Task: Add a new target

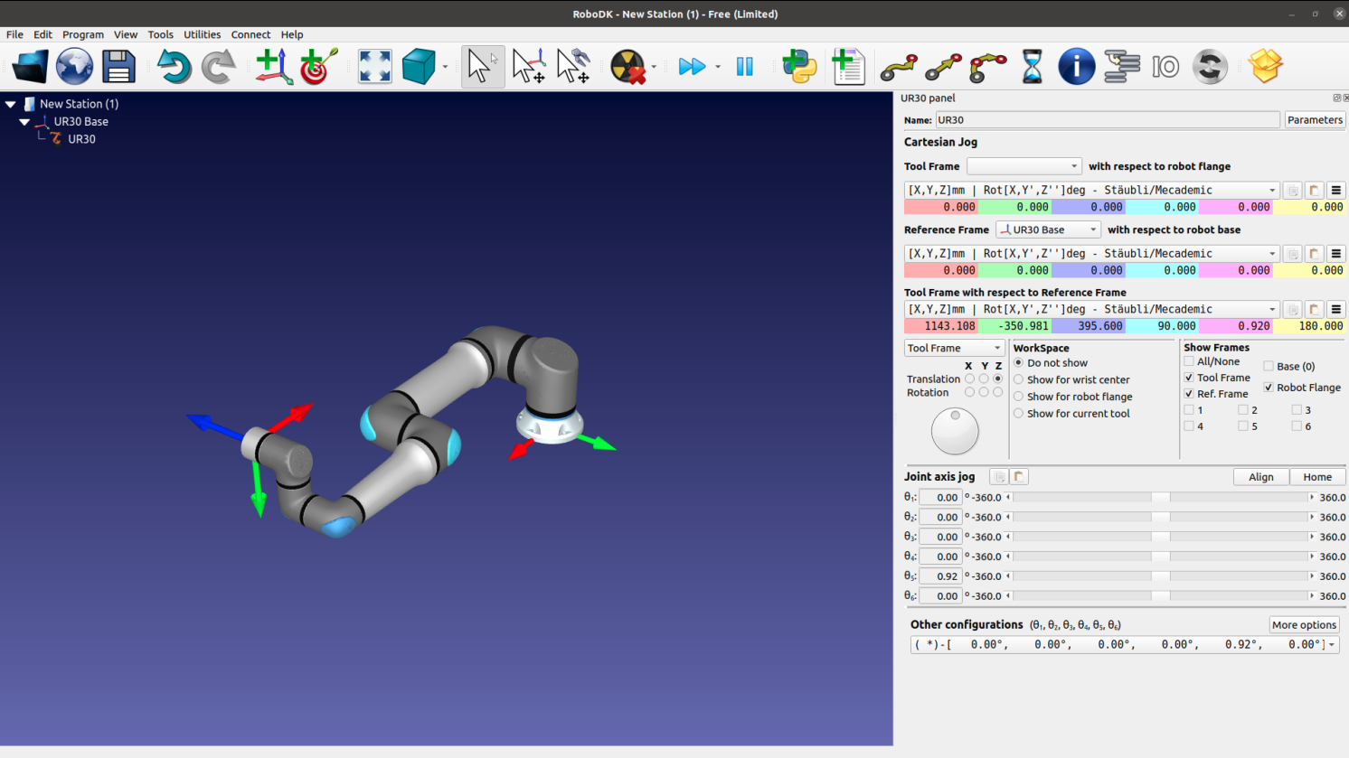Action: pos(318,67)
